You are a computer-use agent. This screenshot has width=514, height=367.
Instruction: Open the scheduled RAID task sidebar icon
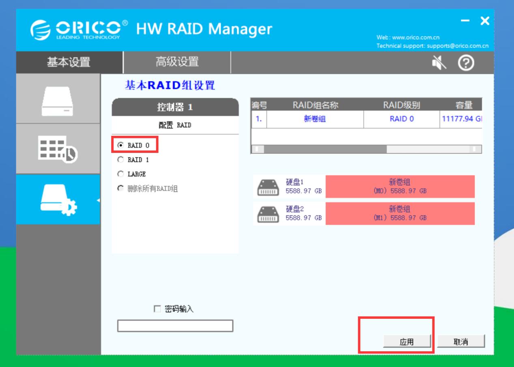[x=57, y=150]
